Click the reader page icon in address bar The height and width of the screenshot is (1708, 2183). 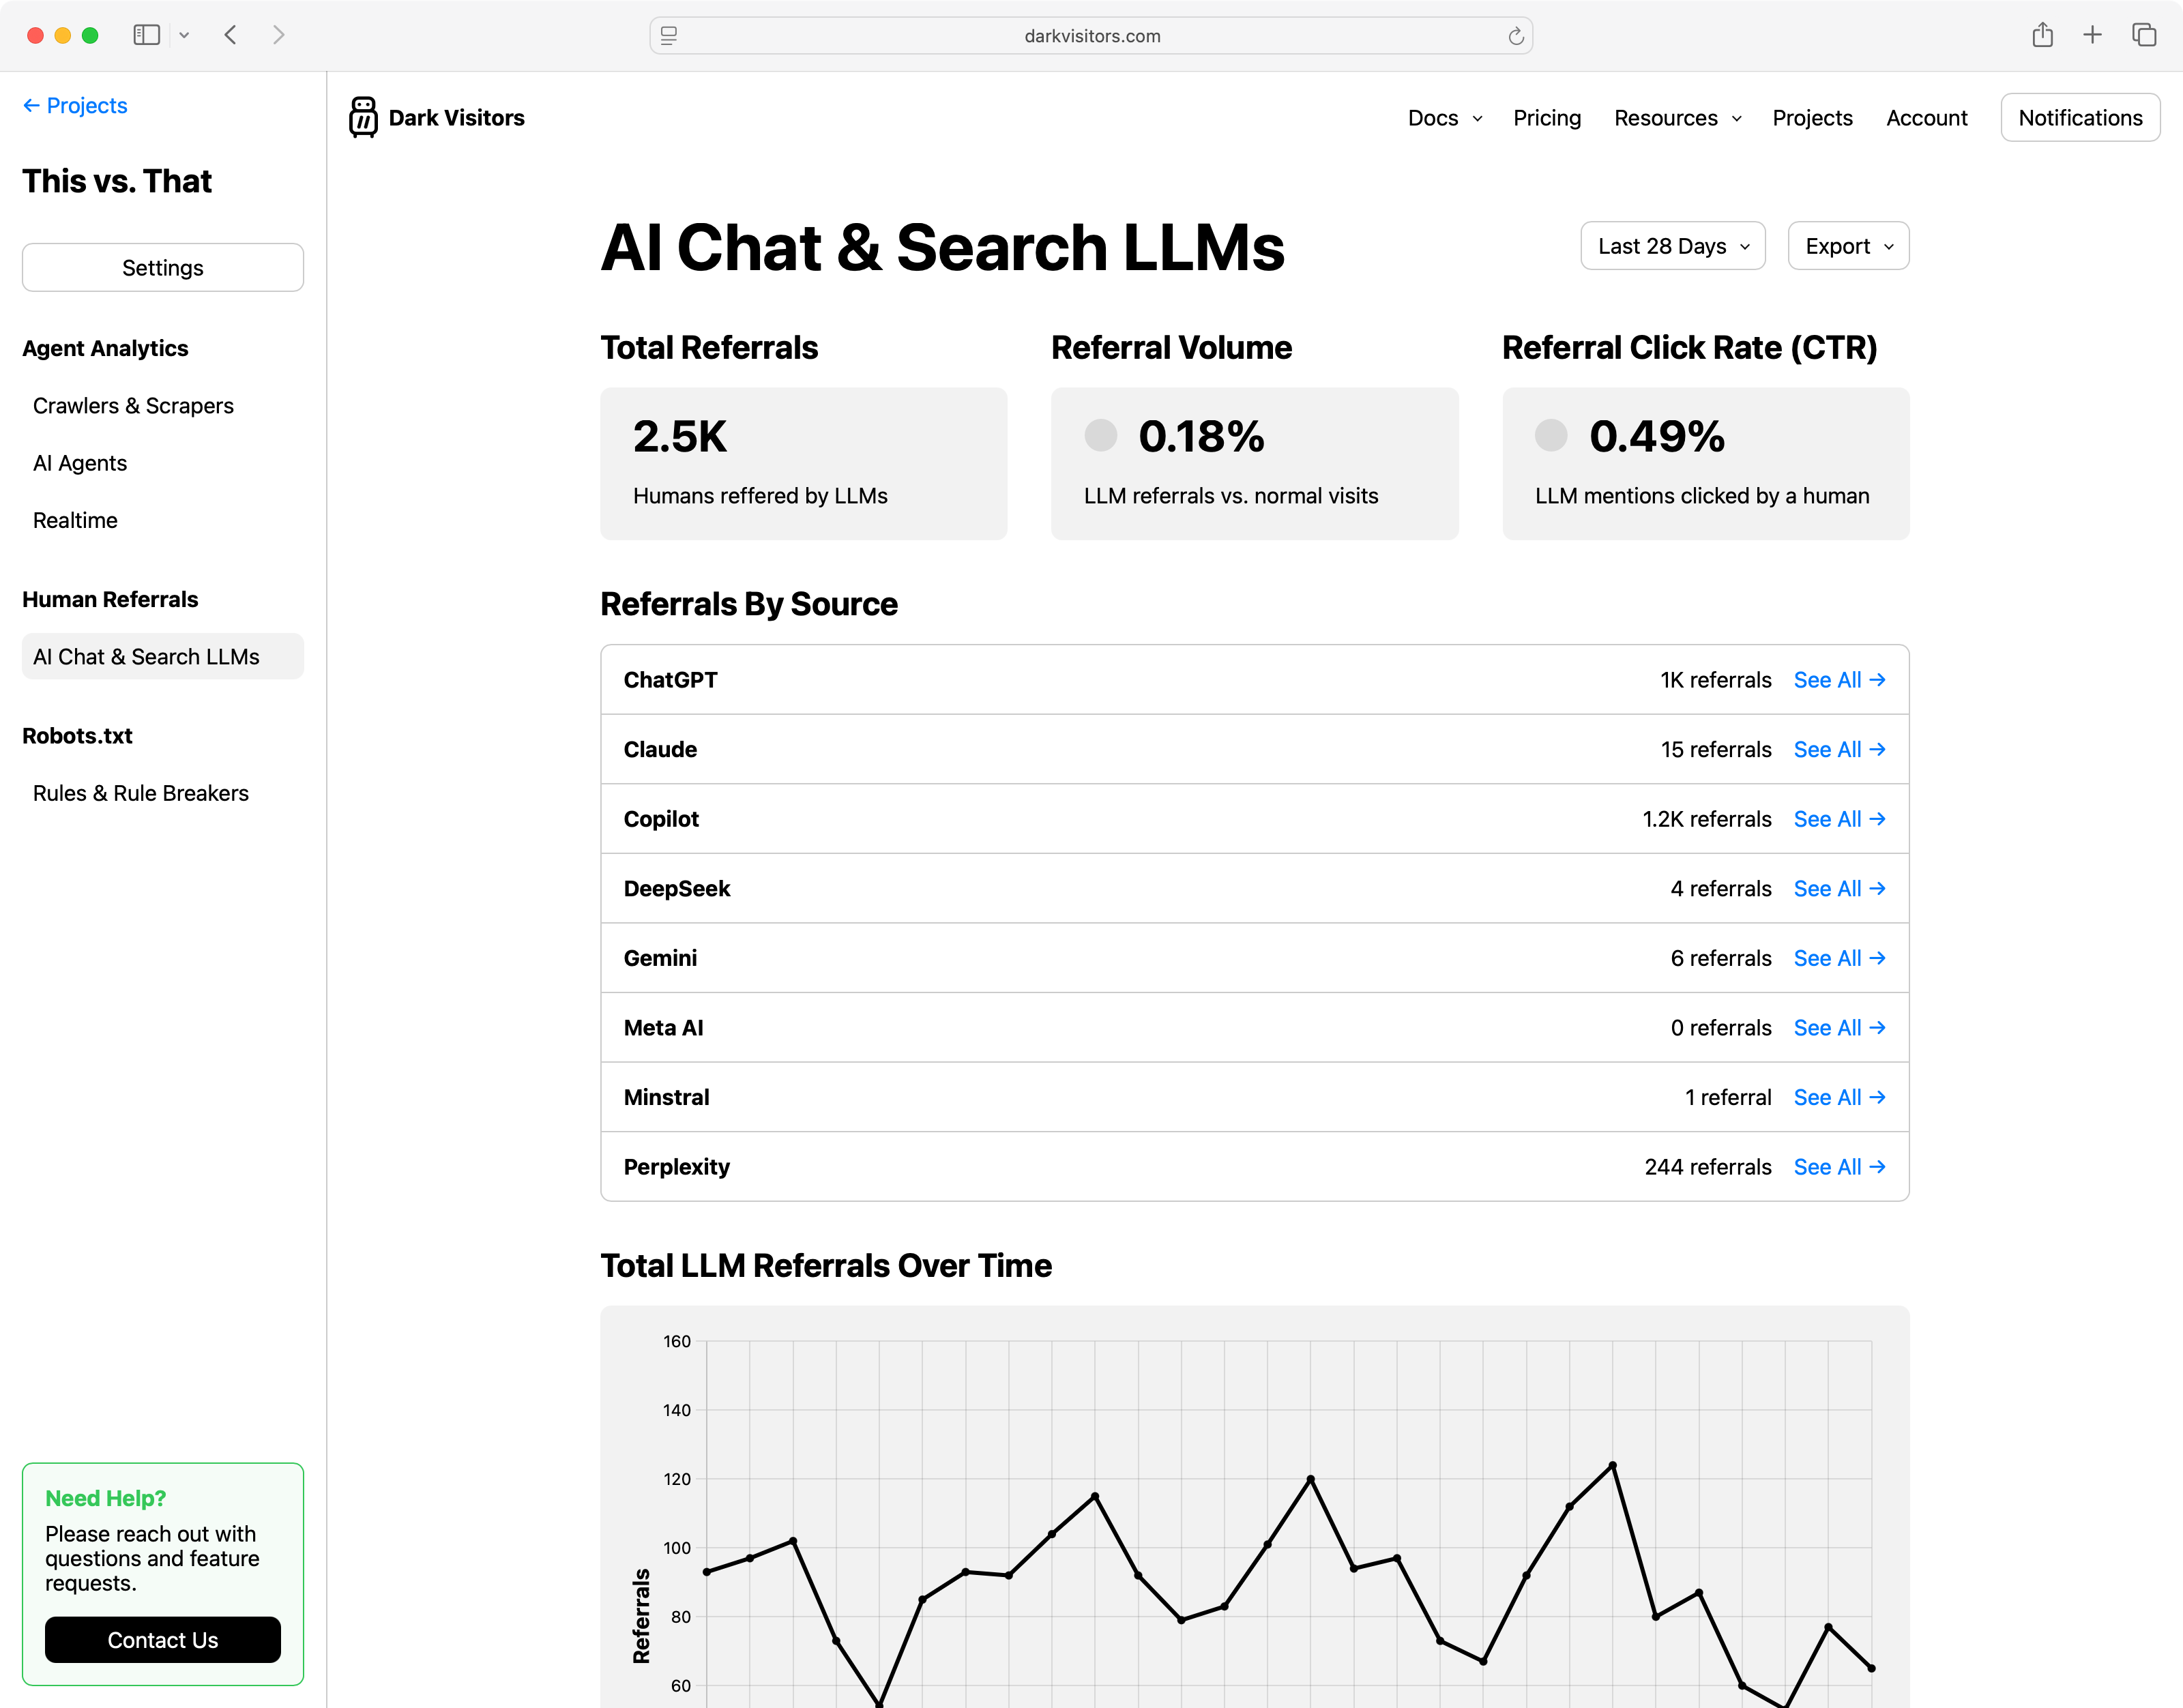coord(669,36)
